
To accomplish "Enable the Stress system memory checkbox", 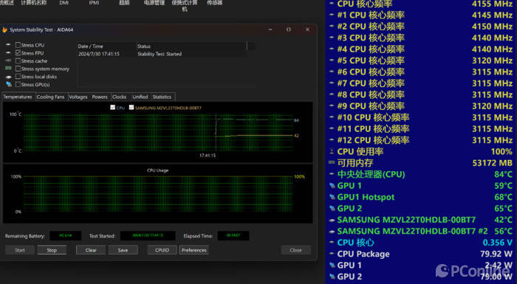I will [18, 69].
